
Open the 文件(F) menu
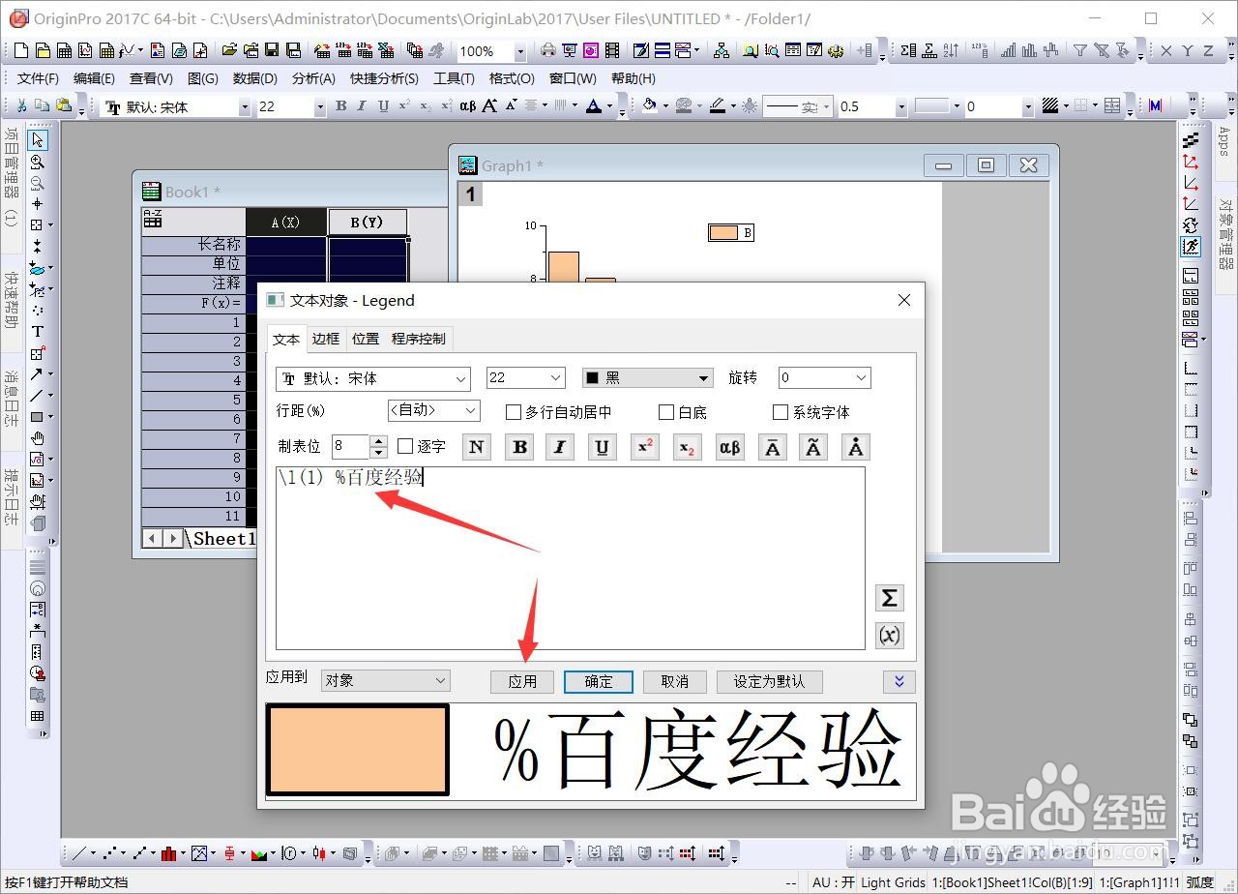(39, 79)
